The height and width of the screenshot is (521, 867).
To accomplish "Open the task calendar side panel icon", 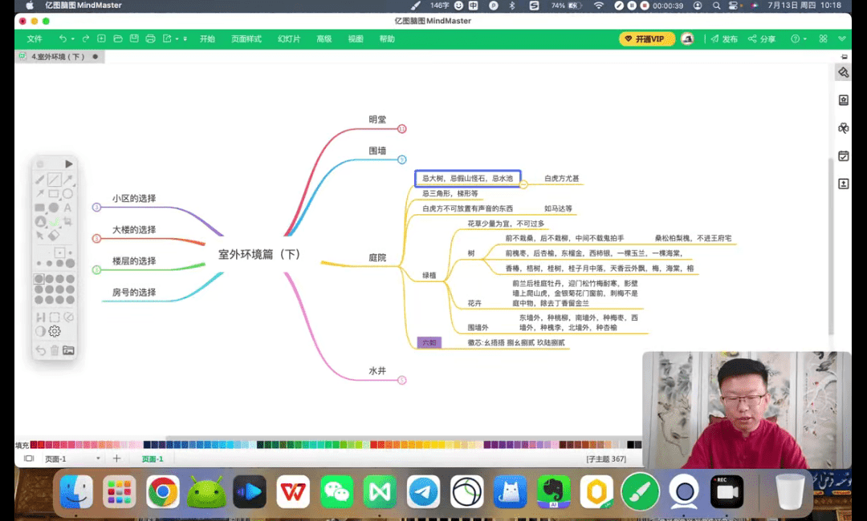I will point(843,156).
